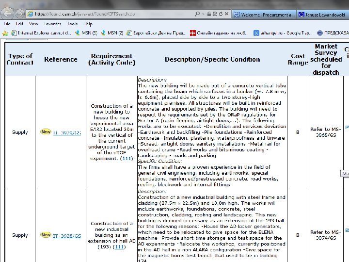Open the Онлайн гадания favorite
This screenshot has width=349, height=262.
coord(219,33)
